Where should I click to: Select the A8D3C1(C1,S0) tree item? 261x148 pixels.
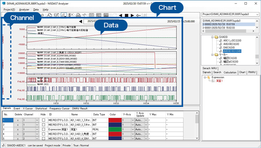[x=232, y=51]
